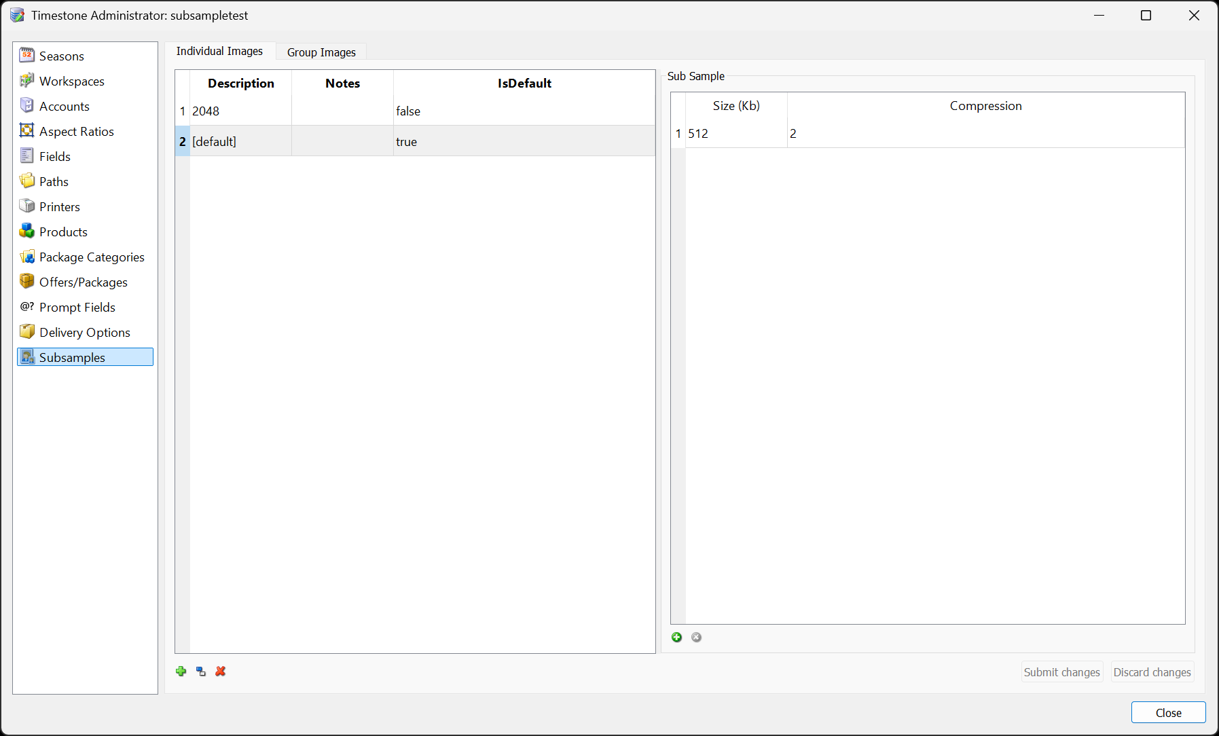Select the compression value 2 cell

[x=986, y=134]
